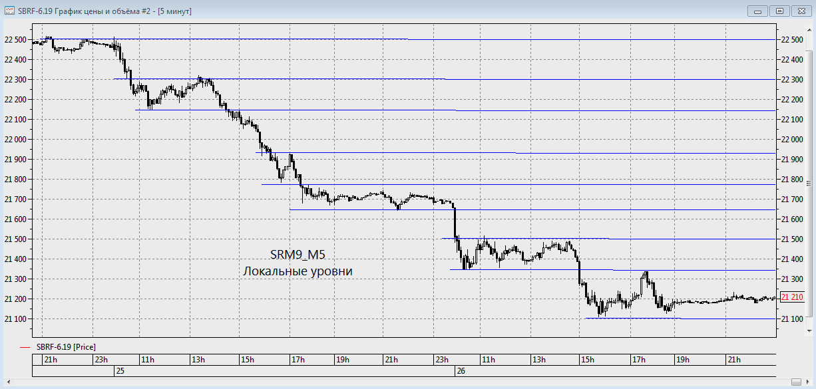The image size is (816, 389).
Task: Click date label '26' on time axis
Action: tap(461, 370)
